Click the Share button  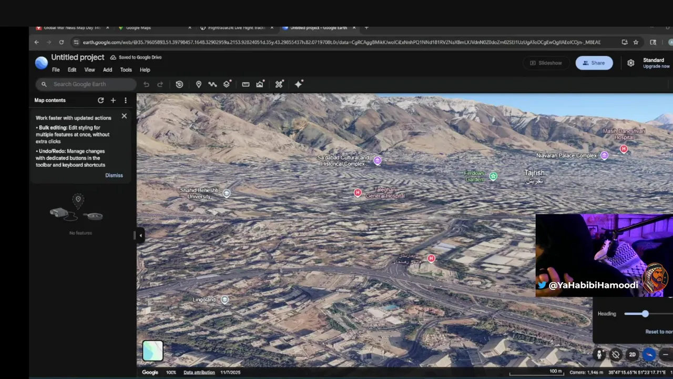[x=594, y=63]
